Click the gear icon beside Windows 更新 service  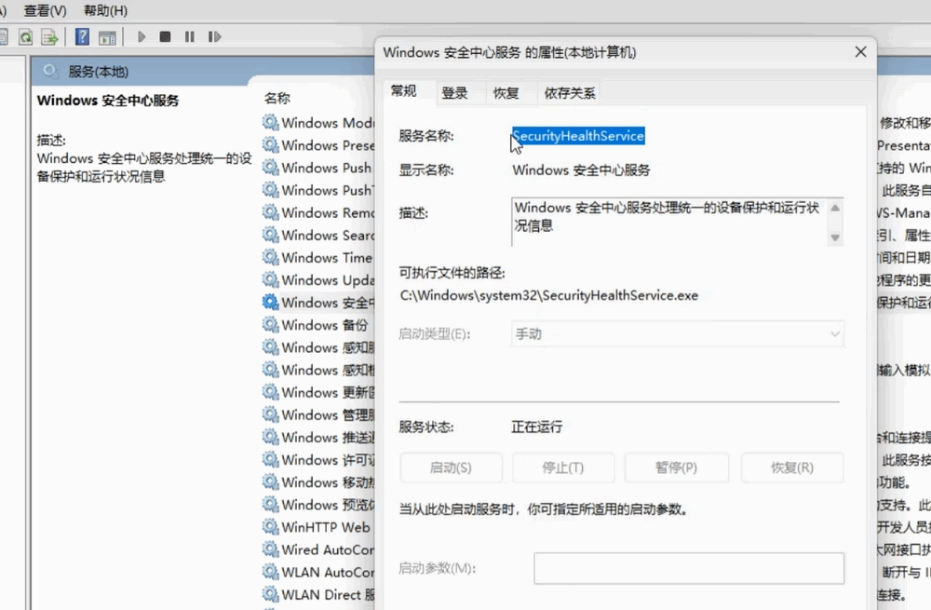pos(271,392)
